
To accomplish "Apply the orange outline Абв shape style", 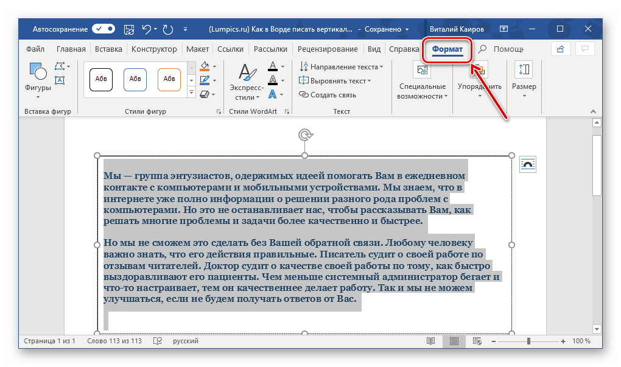I will tap(169, 79).
